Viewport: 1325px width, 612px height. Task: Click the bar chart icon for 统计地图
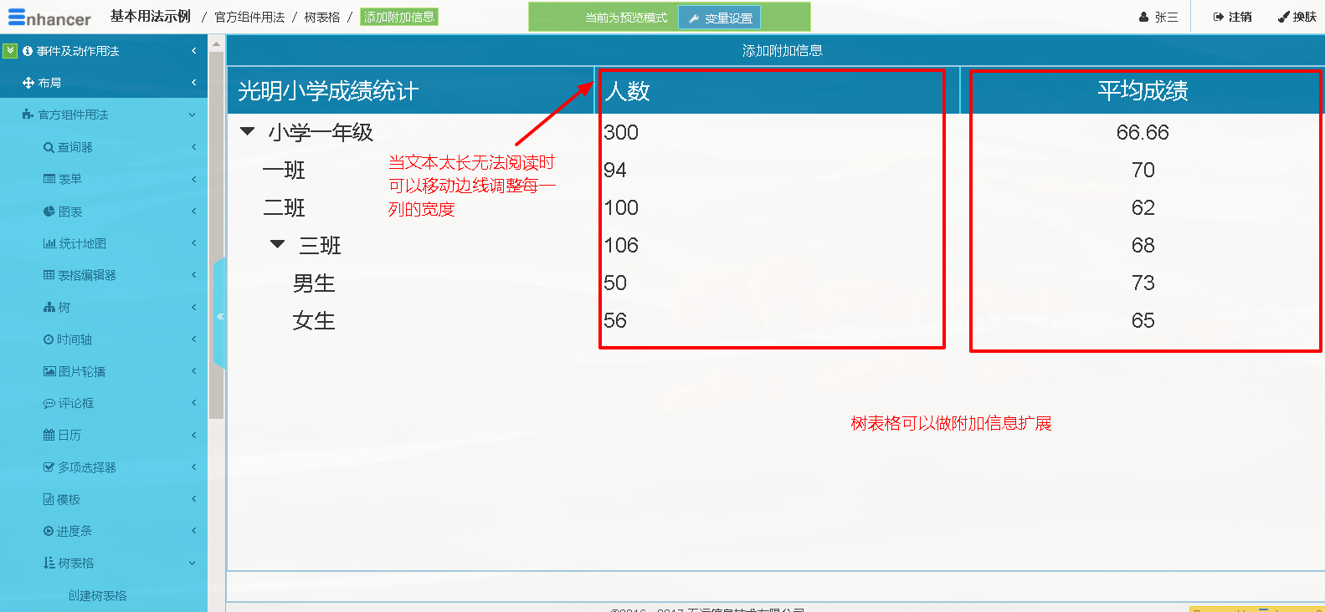pos(49,243)
